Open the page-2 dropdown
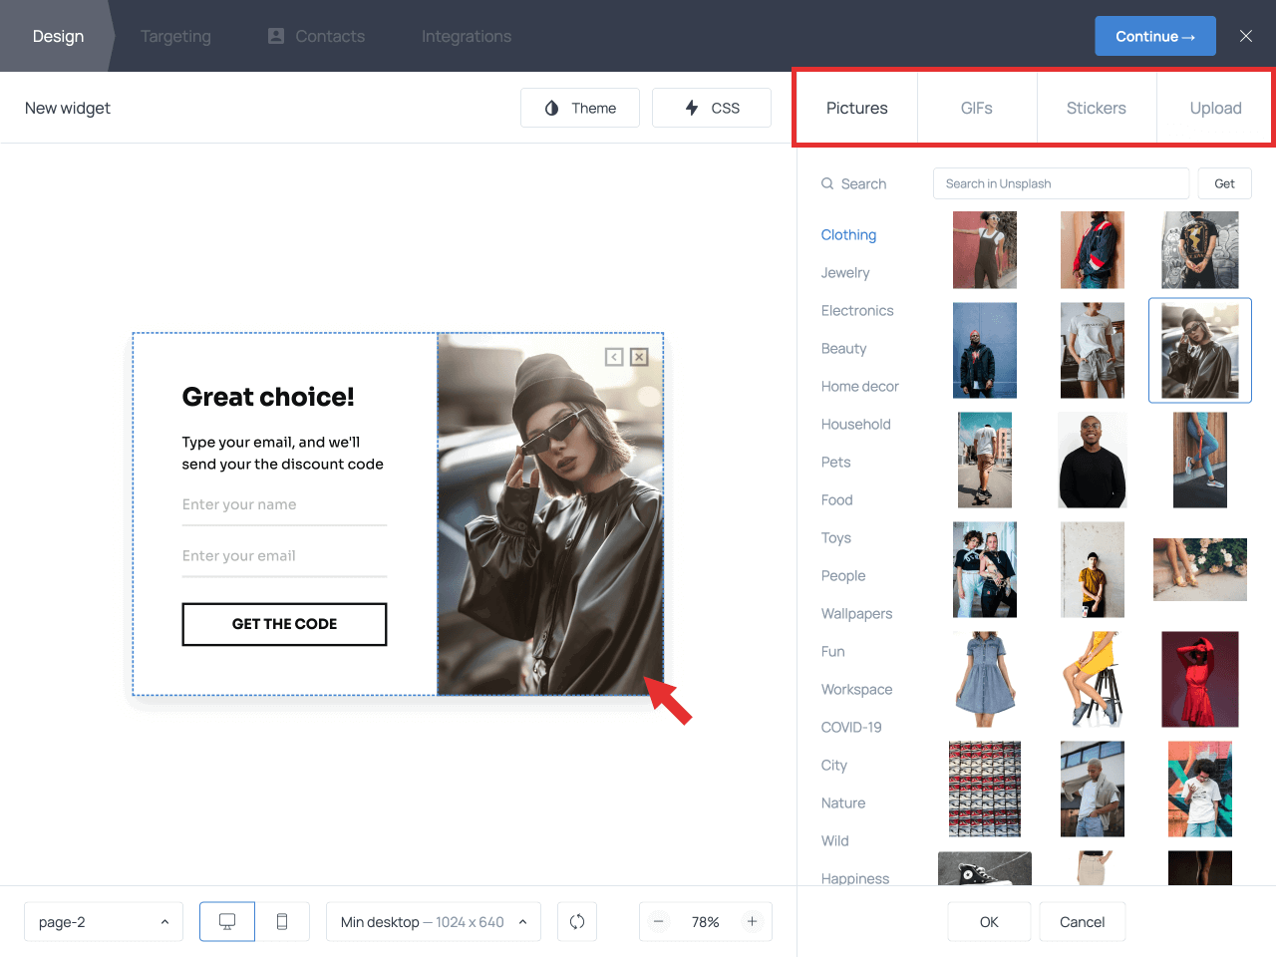1276x957 pixels. pyautogui.click(x=104, y=922)
